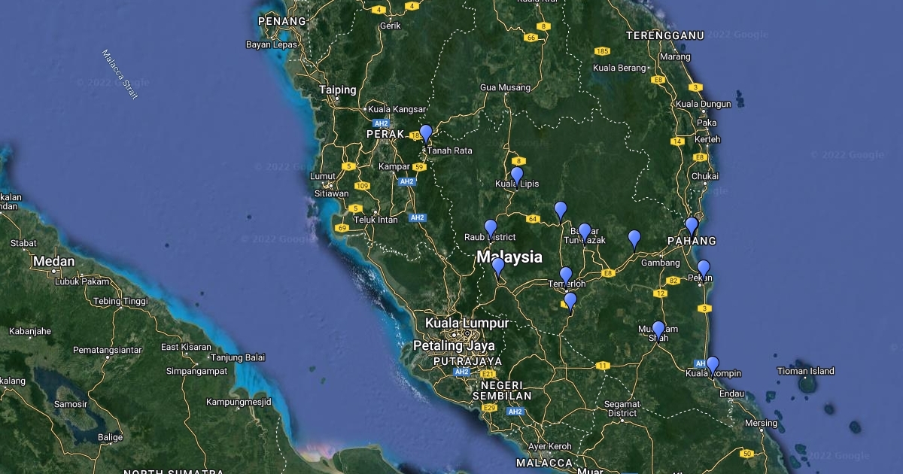This screenshot has height=474, width=903.
Task: Click the Mersing label
Action: tap(761, 424)
